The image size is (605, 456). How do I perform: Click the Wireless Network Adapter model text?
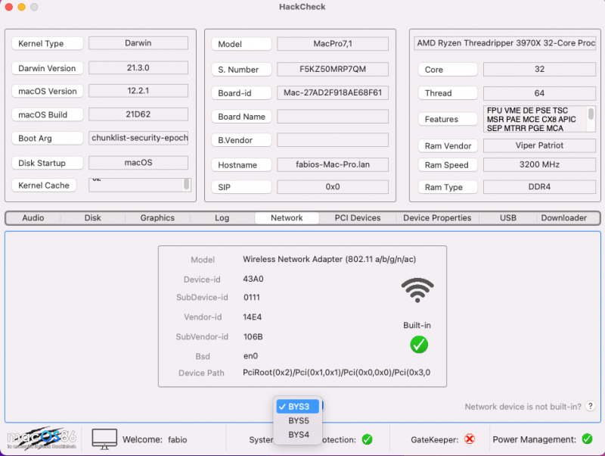click(x=330, y=259)
